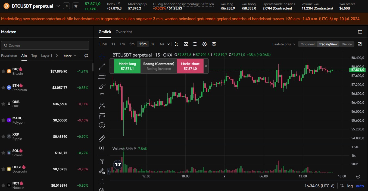368x191 pixels.
Task: Open the Fibonacci retracement tool
Action: coord(102,76)
